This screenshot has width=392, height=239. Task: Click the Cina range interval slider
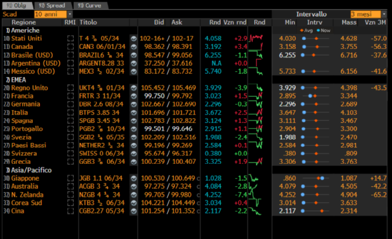click(315, 212)
